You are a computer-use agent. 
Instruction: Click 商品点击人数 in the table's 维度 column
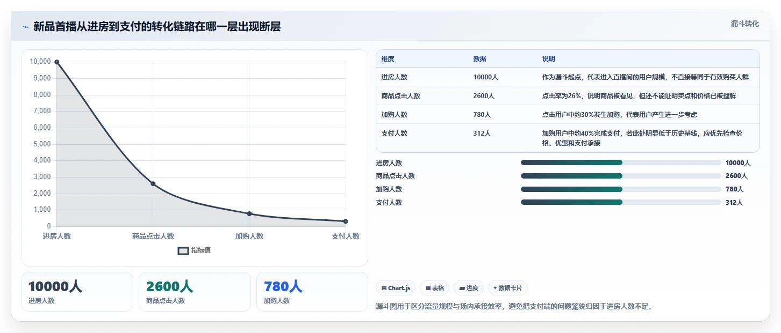[401, 96]
